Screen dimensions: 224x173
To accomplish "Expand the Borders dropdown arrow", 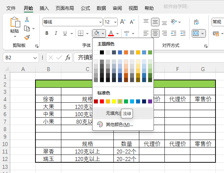I will pyautogui.click(x=87, y=33).
